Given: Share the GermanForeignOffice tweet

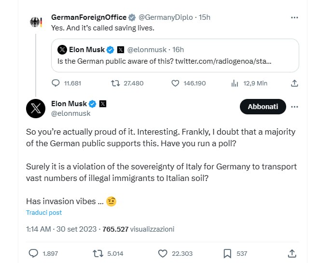Looking at the screenshot, I should (x=294, y=83).
